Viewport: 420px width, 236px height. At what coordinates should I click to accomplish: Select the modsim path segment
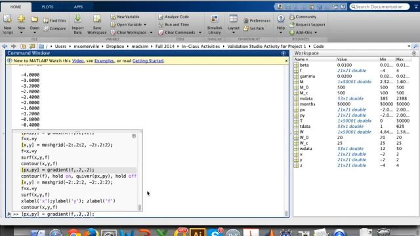tap(140, 47)
